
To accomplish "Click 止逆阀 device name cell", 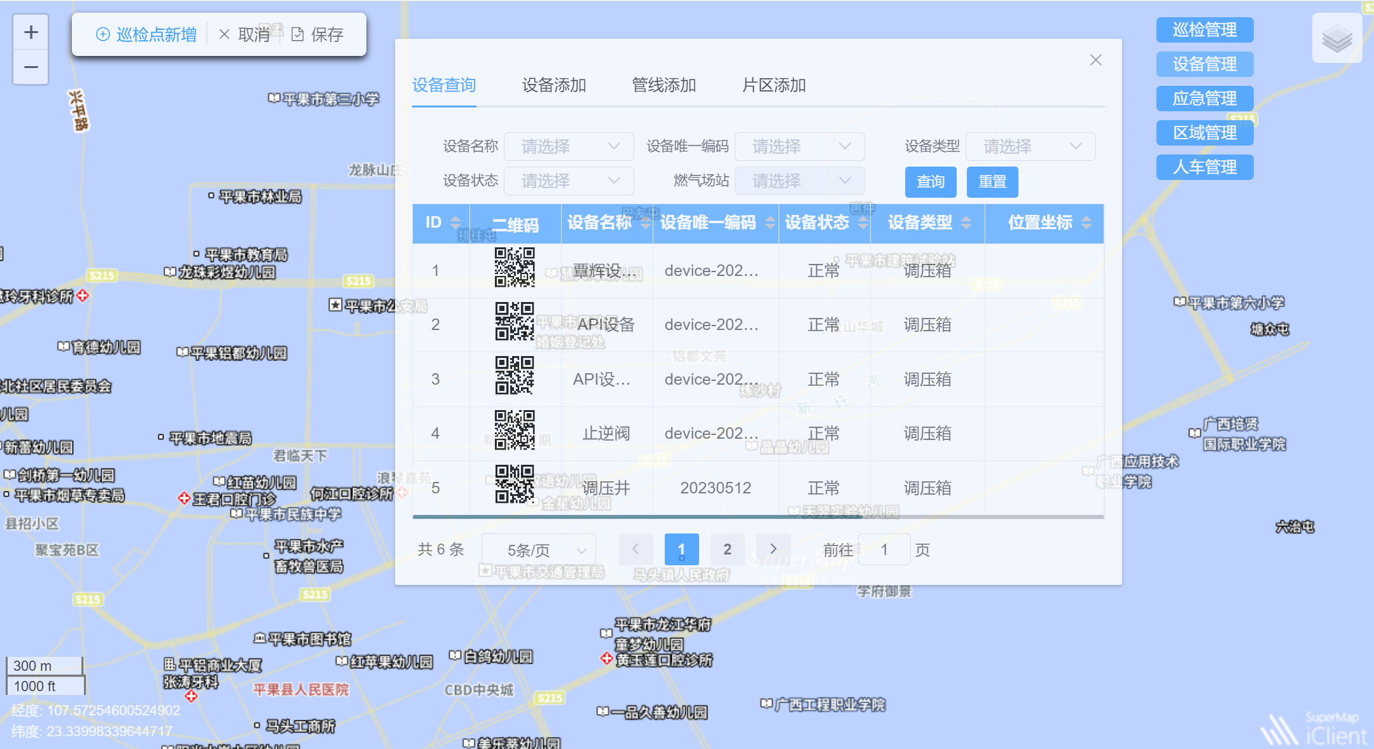I will point(607,434).
